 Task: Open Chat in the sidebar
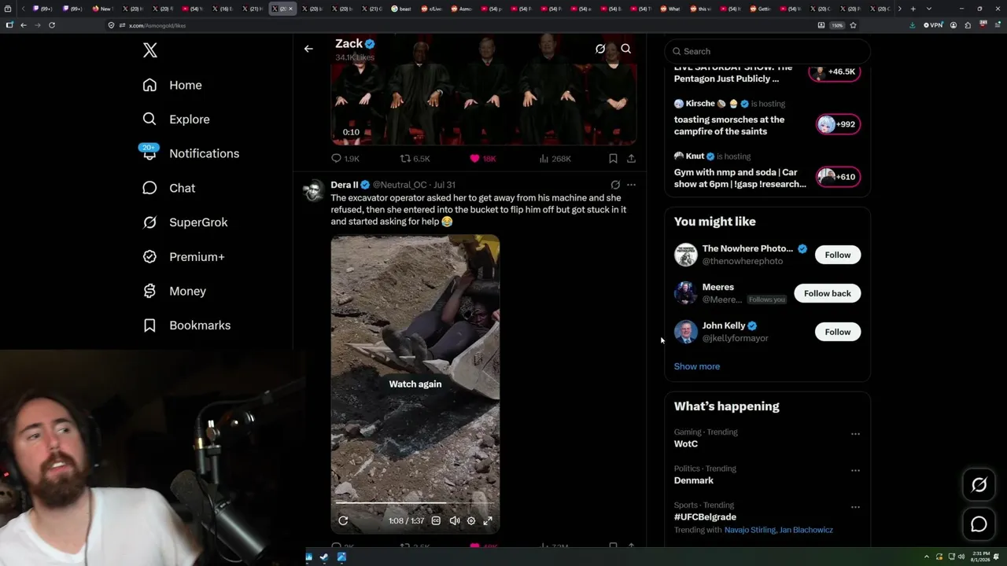tap(168, 188)
